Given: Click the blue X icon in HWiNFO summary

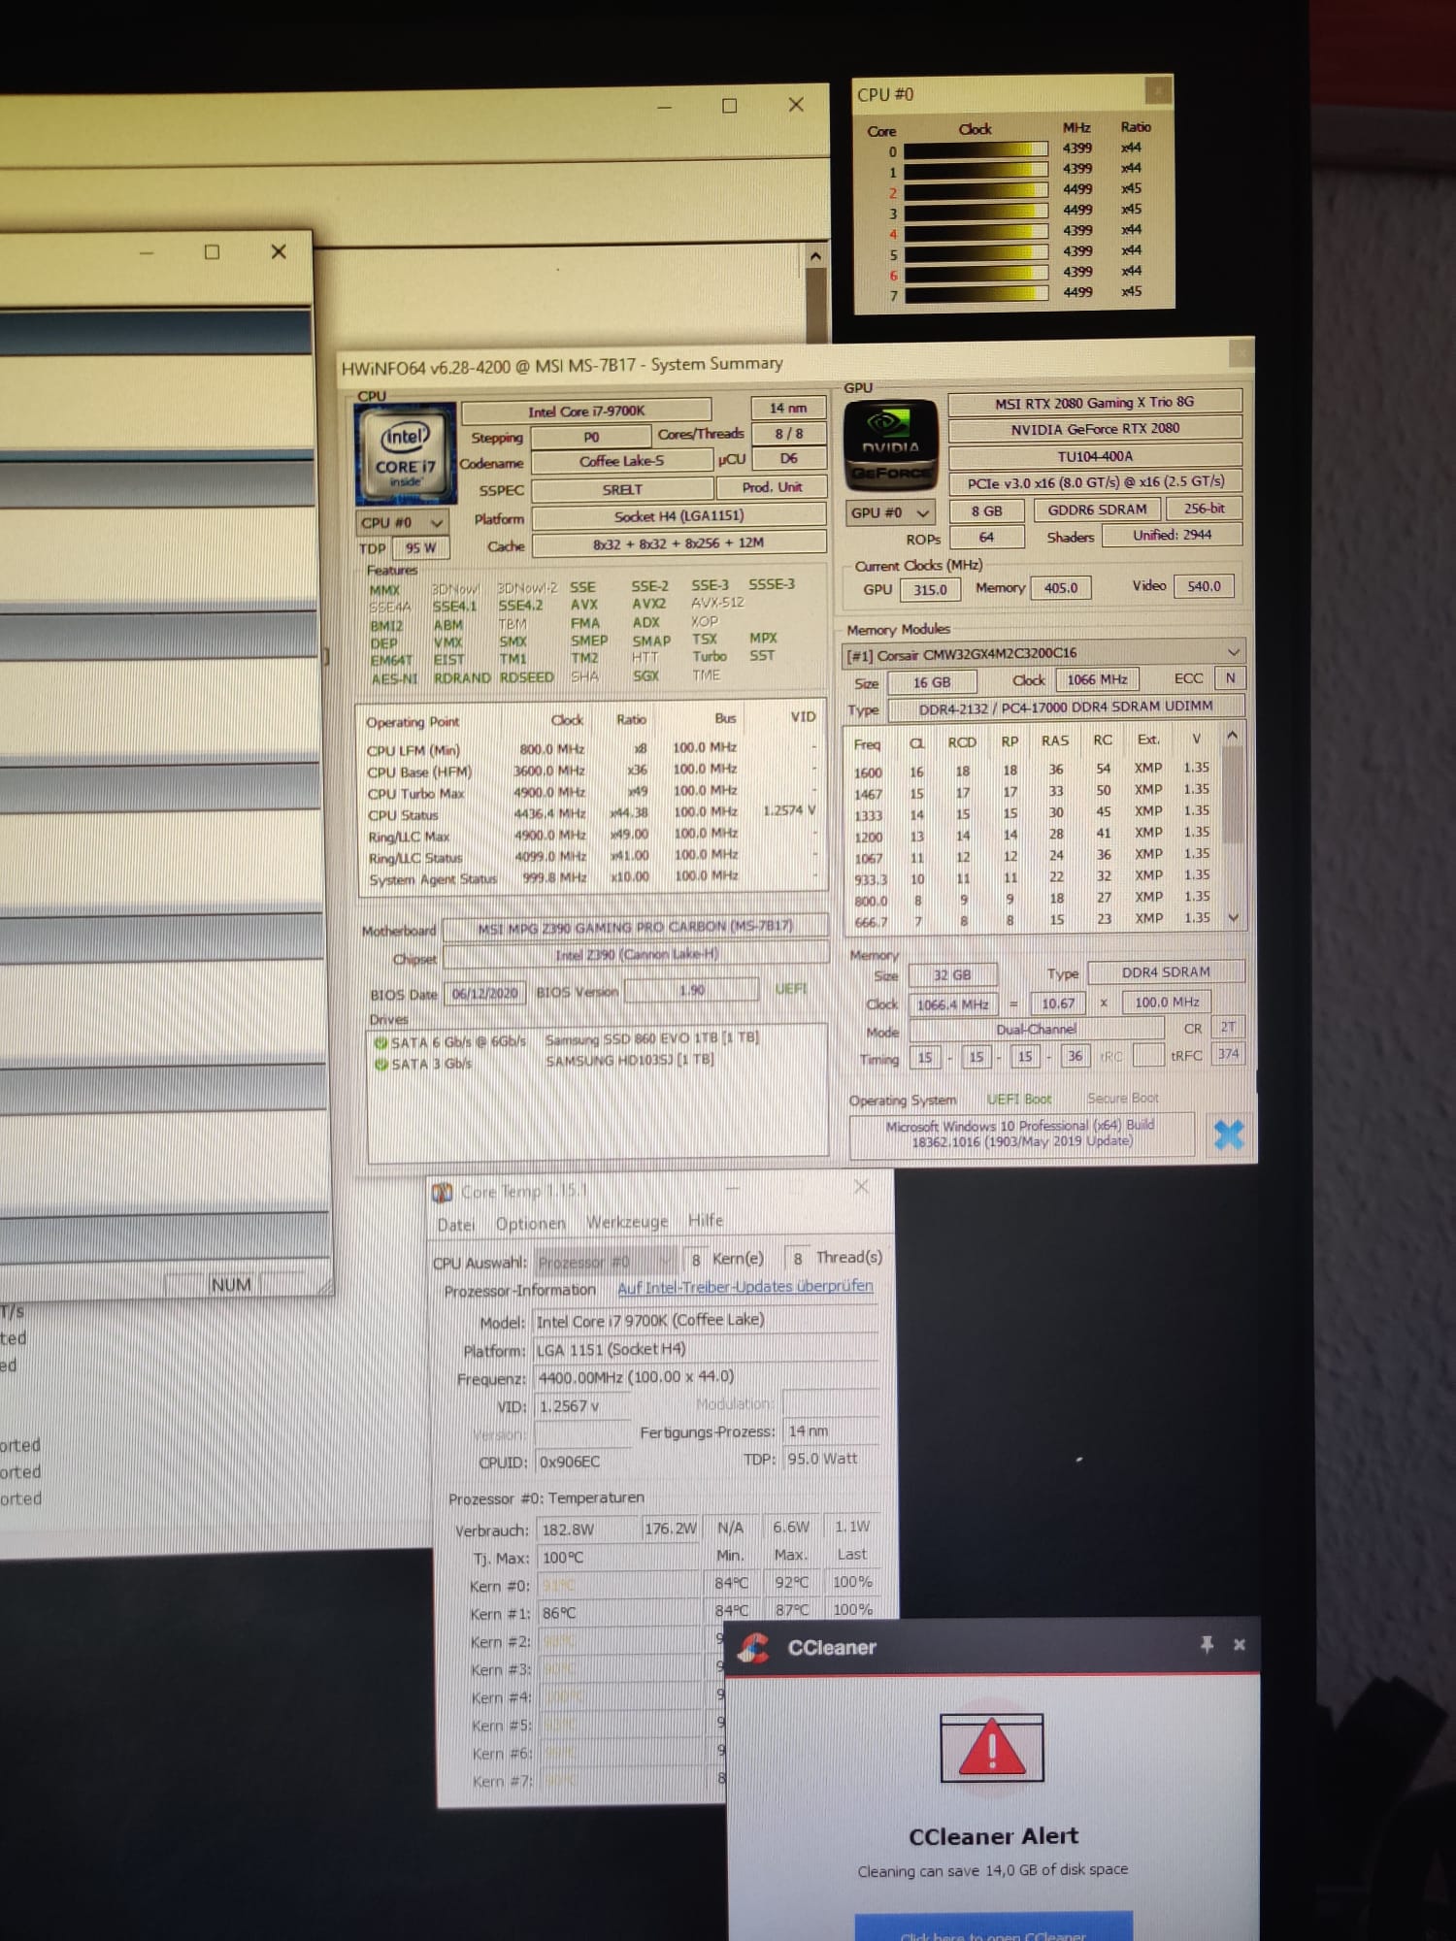Looking at the screenshot, I should (x=1229, y=1134).
